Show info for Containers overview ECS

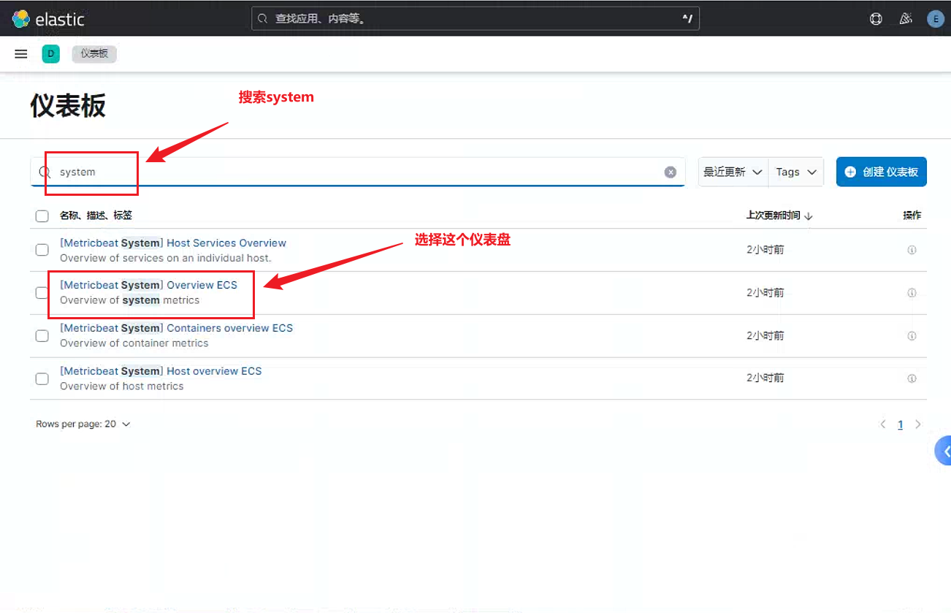(x=911, y=336)
